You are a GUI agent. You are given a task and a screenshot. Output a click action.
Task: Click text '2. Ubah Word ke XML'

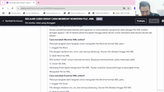tap(59, 56)
